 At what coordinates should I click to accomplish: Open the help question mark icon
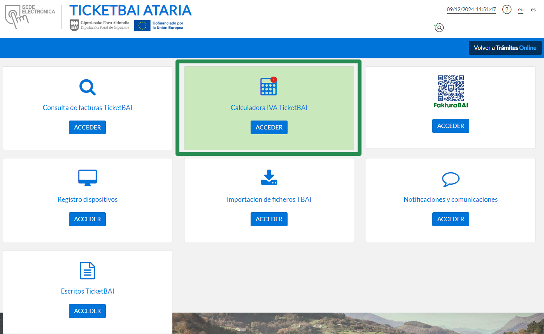coord(506,10)
